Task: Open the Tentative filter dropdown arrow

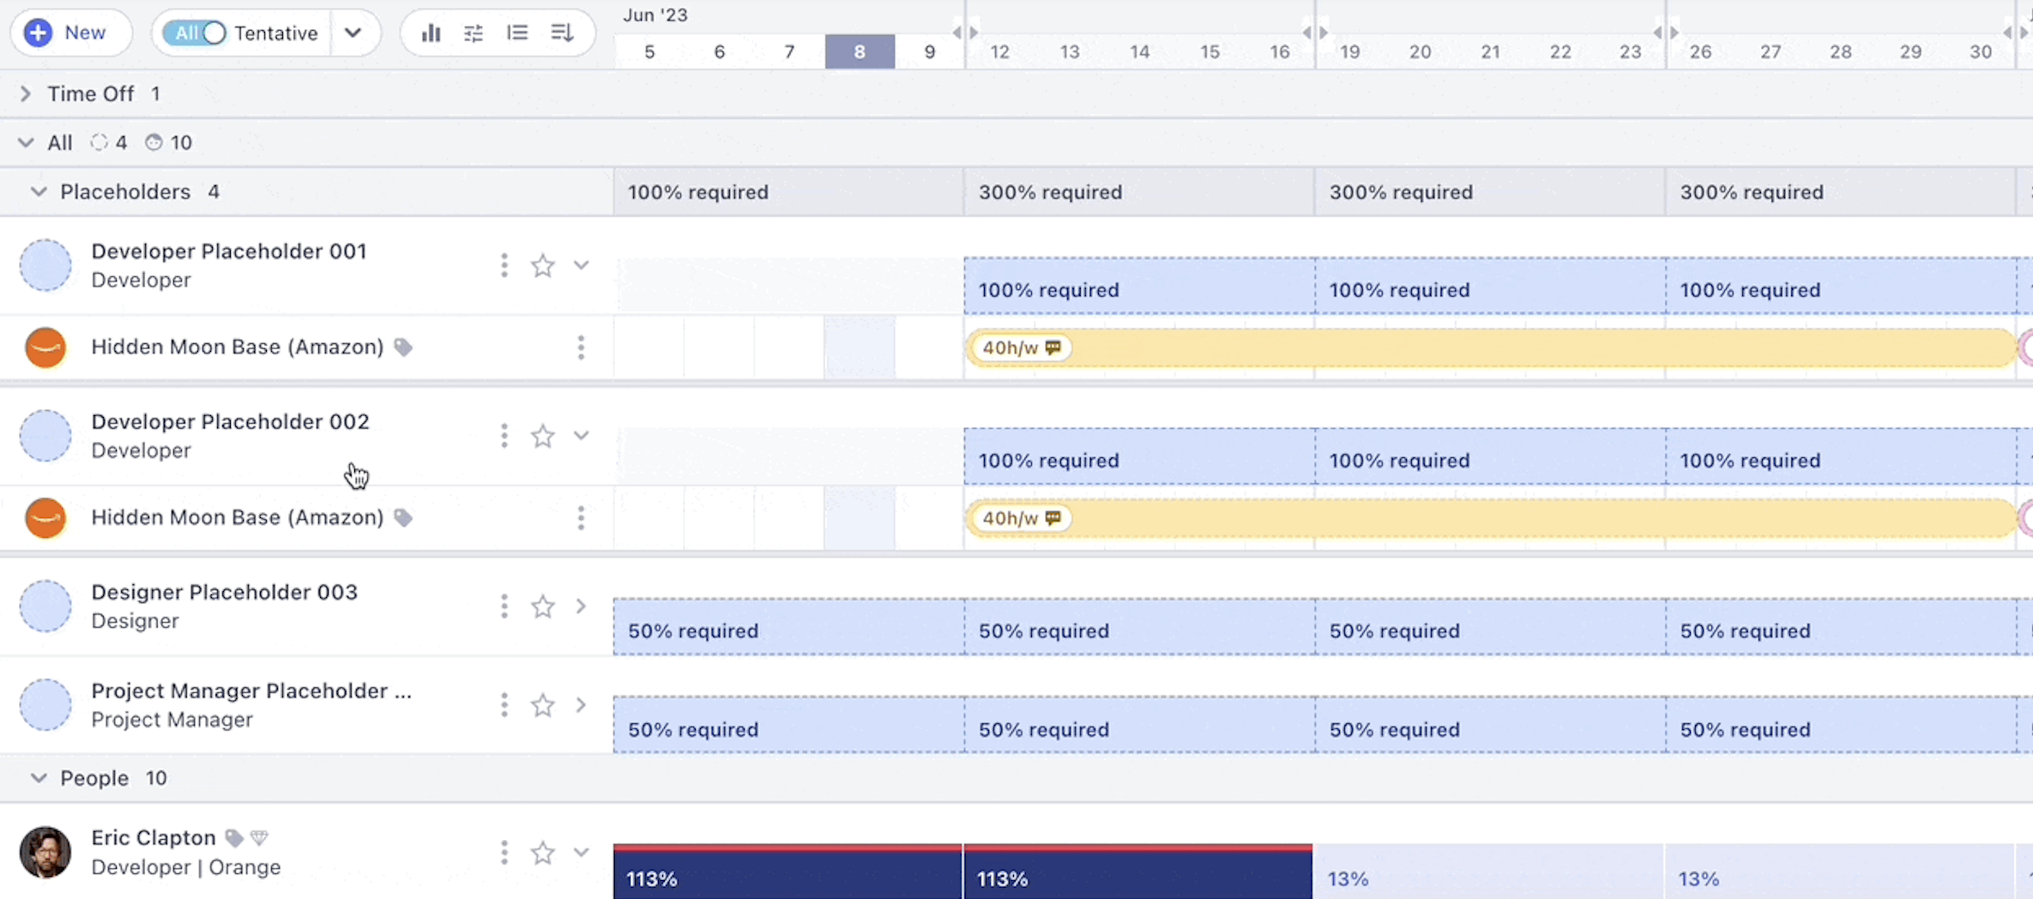Action: (353, 33)
